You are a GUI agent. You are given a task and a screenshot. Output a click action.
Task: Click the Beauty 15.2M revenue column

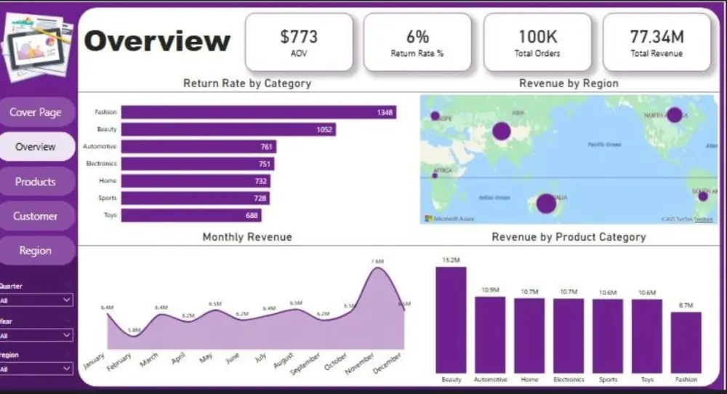point(451,320)
